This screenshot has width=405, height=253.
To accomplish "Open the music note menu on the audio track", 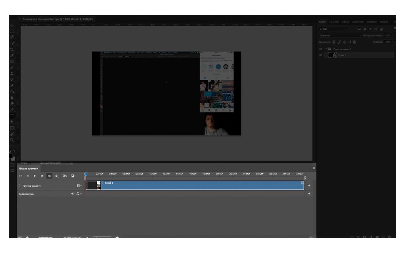I will click(79, 194).
